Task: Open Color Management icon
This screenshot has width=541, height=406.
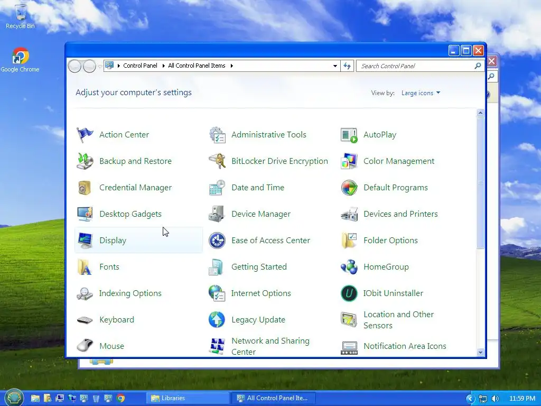Action: (x=349, y=161)
